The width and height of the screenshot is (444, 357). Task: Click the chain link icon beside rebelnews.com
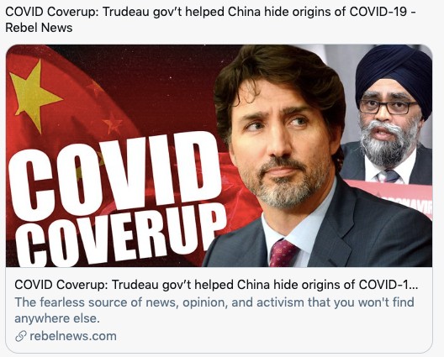click(x=21, y=336)
